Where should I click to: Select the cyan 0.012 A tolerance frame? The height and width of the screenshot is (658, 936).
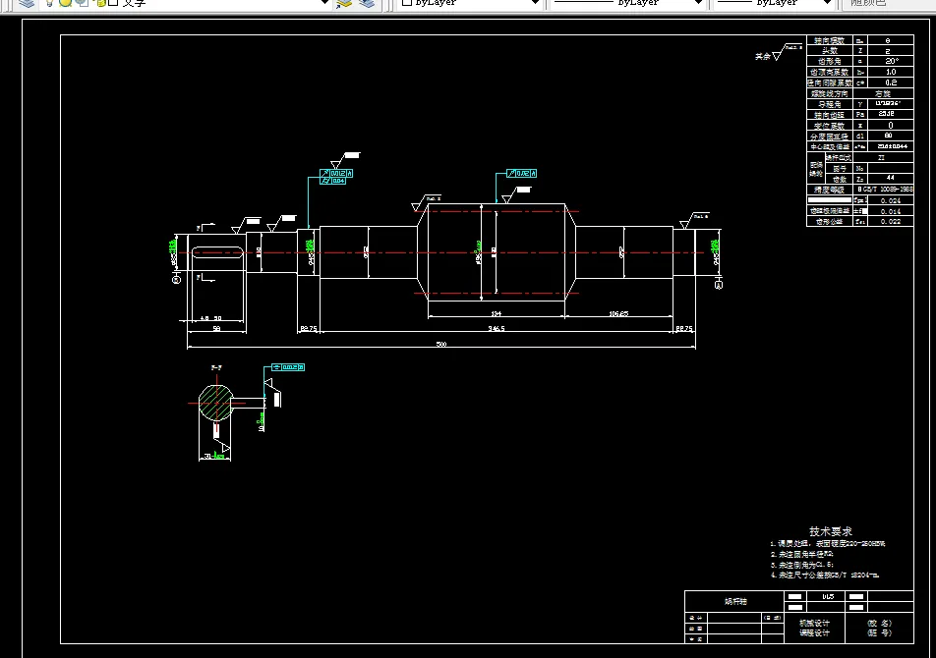click(336, 173)
